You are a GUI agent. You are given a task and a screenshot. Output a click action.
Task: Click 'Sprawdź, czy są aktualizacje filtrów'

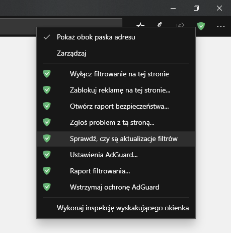click(x=116, y=138)
